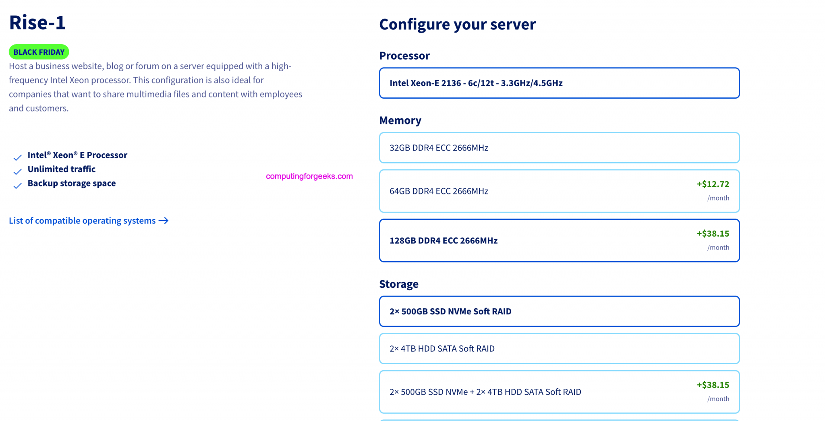
Task: Click the +$12.72 price indicator on 64GB option
Action: (x=713, y=184)
